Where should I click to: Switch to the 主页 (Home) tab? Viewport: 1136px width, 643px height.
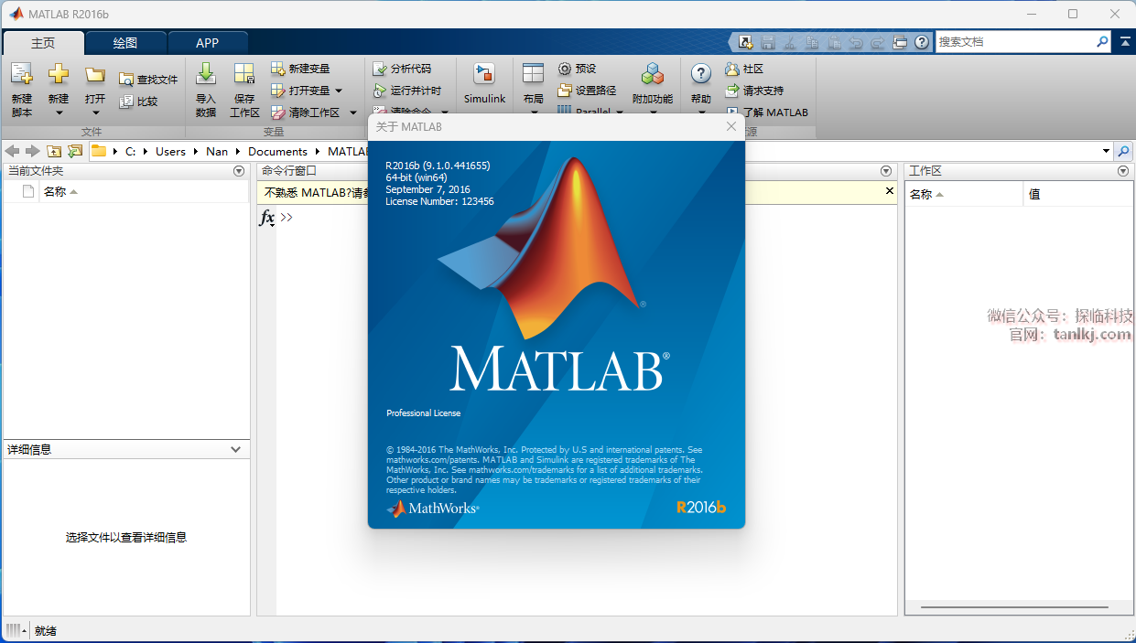coord(43,43)
